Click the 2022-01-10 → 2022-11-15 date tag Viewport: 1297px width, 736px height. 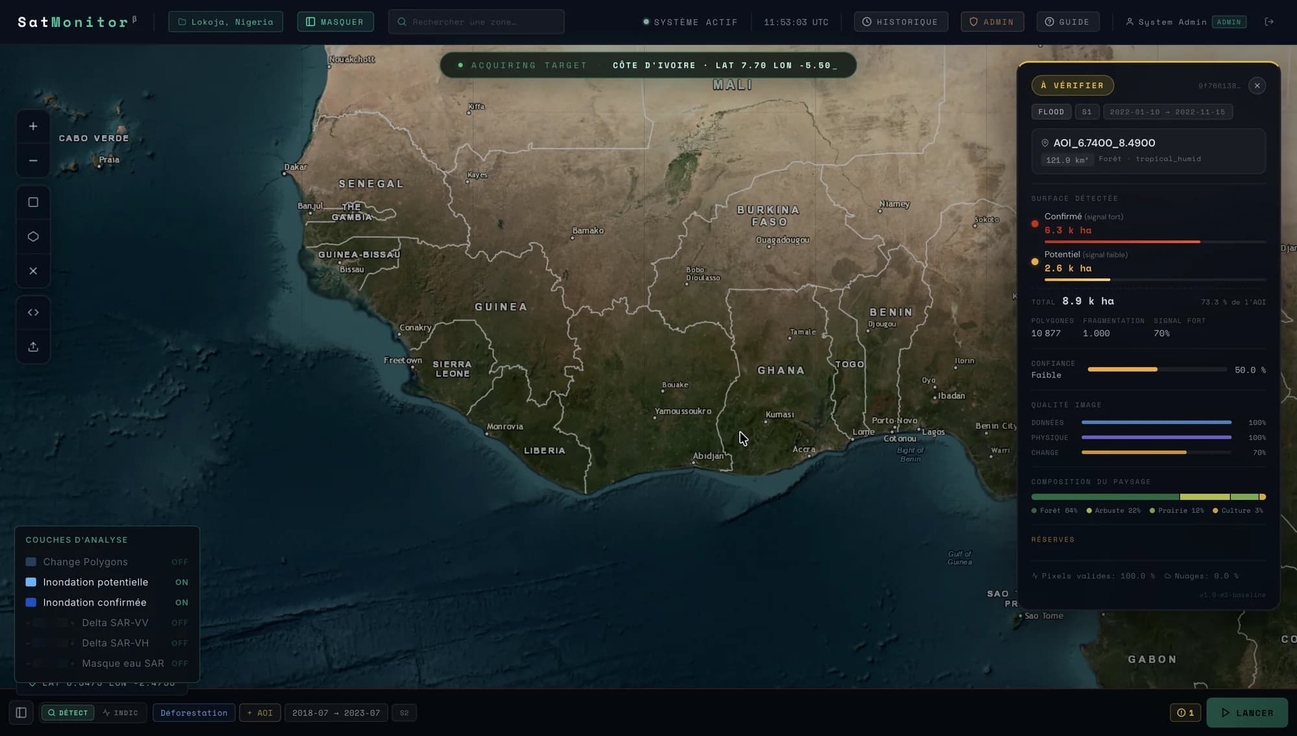[1167, 112]
